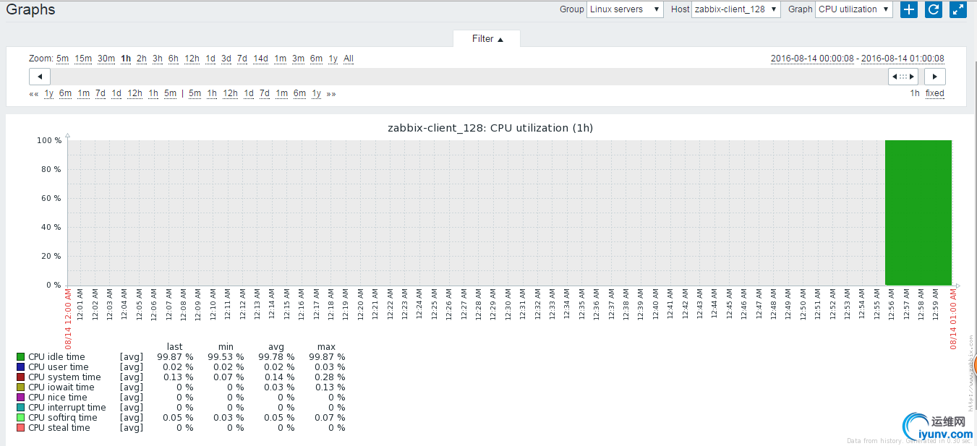
Task: Click the '»»' shift-forward marker
Action: pos(331,94)
